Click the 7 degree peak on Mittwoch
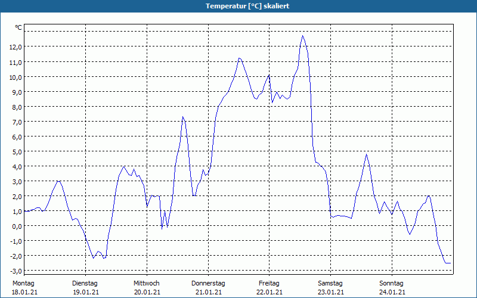The image size is (477, 298). point(183,117)
